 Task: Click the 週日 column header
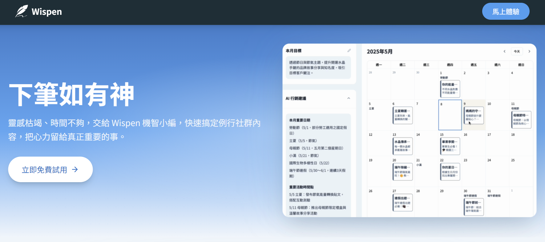click(x=521, y=65)
